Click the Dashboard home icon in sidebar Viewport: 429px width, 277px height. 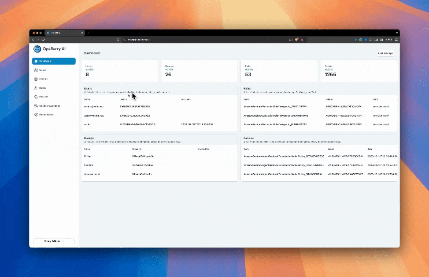[x=36, y=61]
